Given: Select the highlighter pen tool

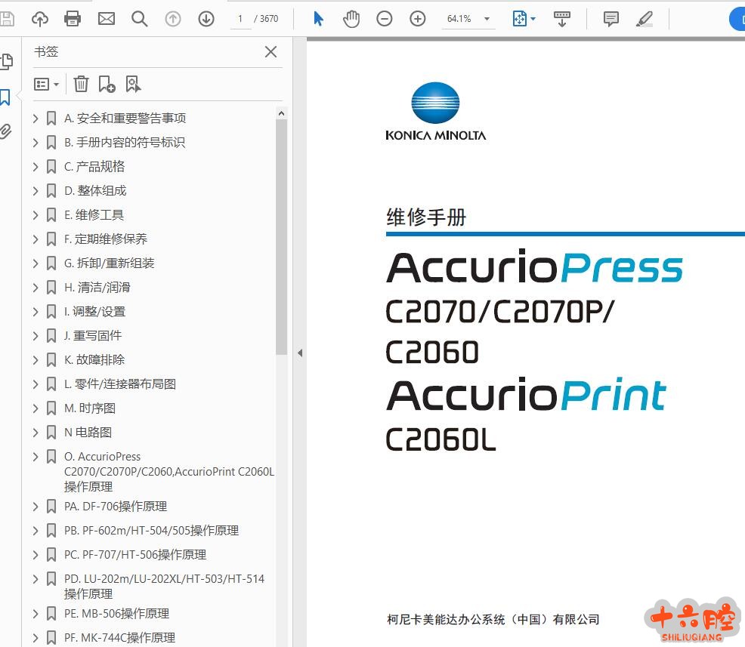Looking at the screenshot, I should (x=645, y=19).
